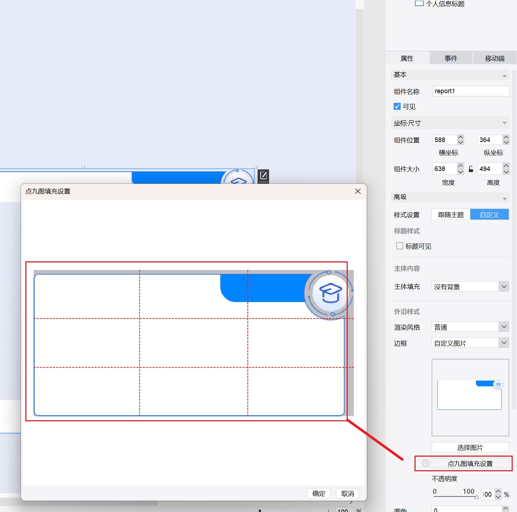Screen dimensions: 517x512
Task: Click the 点九图填充设置 button
Action: 470,463
